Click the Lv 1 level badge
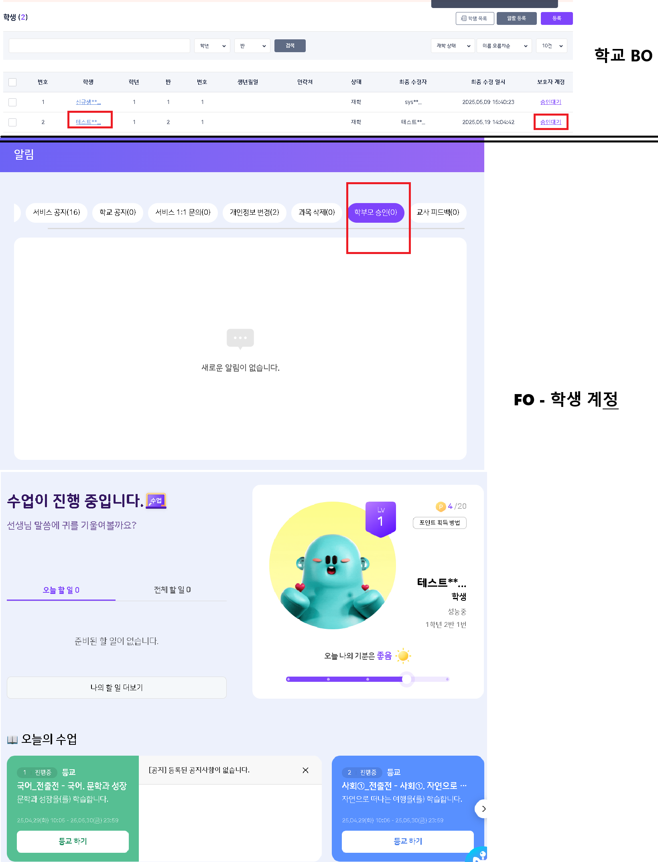The image size is (658, 862). point(380,518)
